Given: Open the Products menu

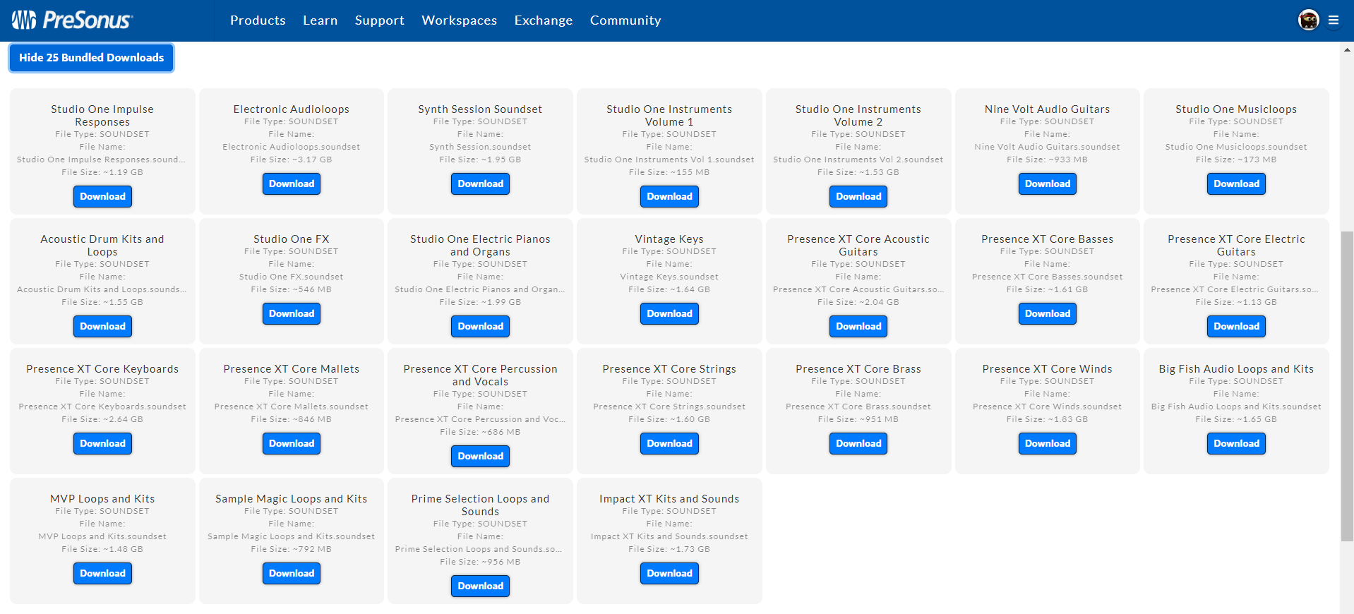Looking at the screenshot, I should click(258, 20).
